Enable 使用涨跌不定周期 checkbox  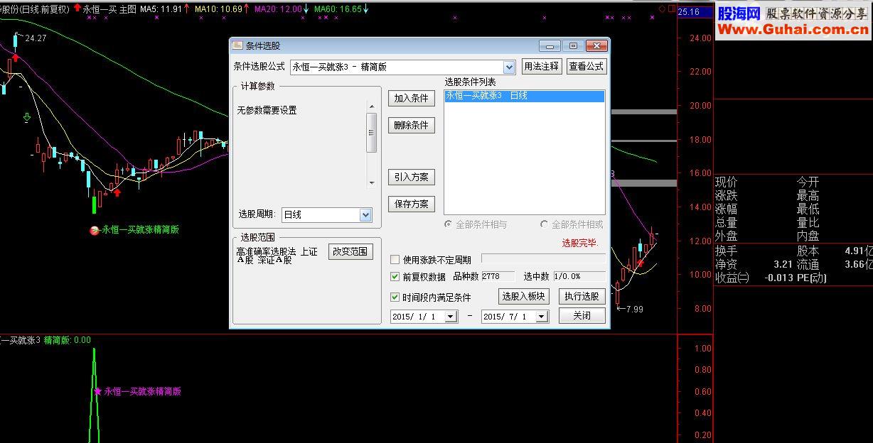click(x=395, y=260)
